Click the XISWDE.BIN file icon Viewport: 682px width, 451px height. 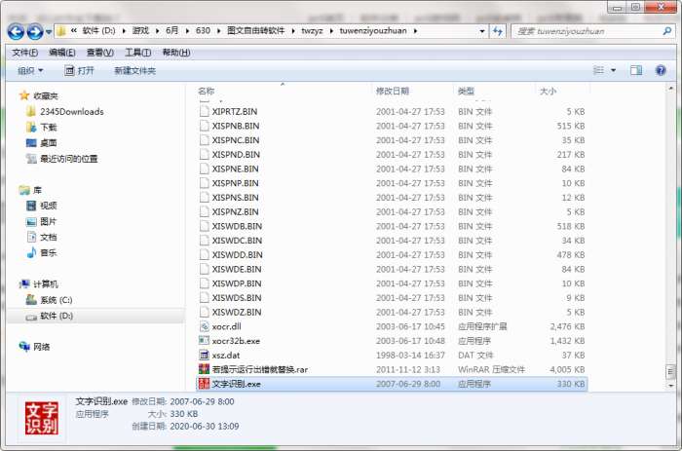(204, 269)
